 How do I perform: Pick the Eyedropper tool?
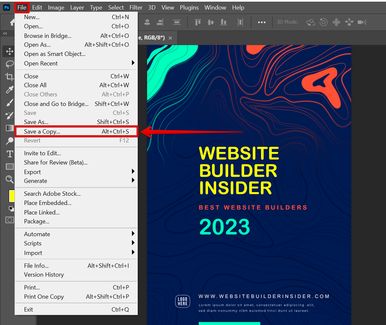[x=10, y=89]
